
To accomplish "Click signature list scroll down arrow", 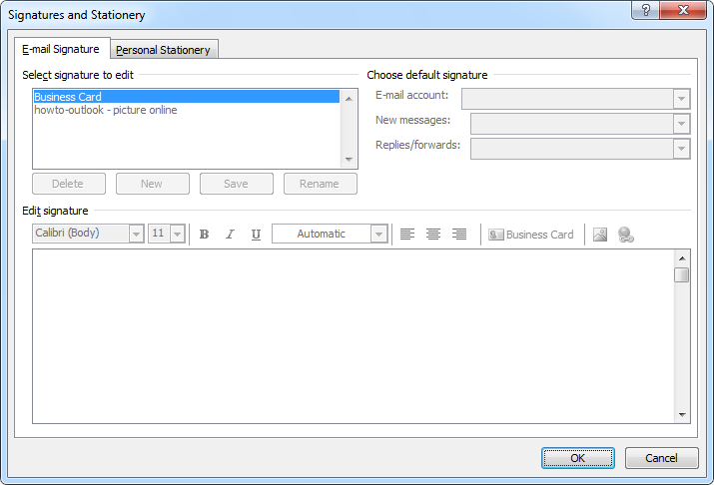I will pyautogui.click(x=349, y=160).
